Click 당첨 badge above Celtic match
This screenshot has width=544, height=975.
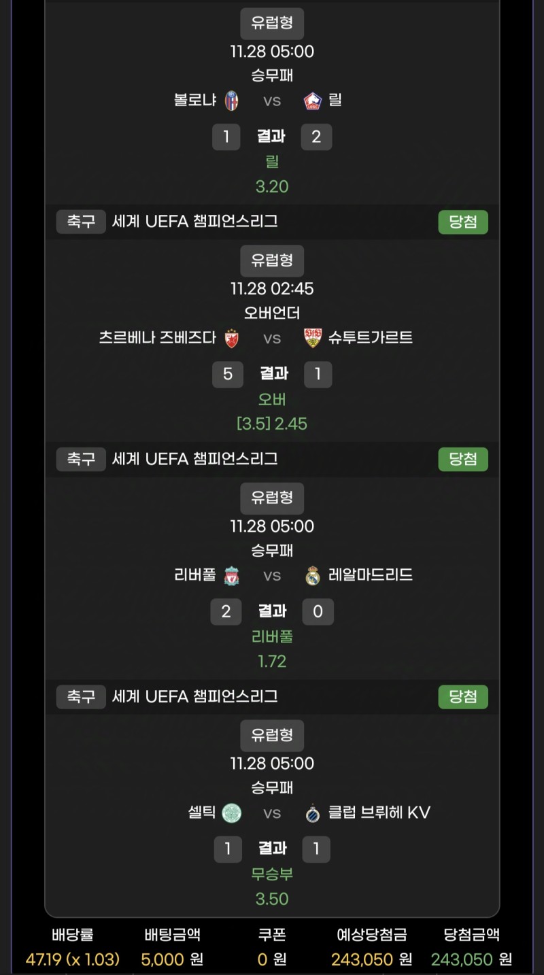click(463, 696)
